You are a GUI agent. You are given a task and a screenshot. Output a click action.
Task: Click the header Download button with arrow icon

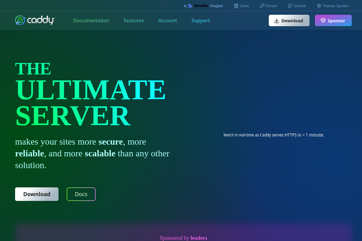point(289,20)
